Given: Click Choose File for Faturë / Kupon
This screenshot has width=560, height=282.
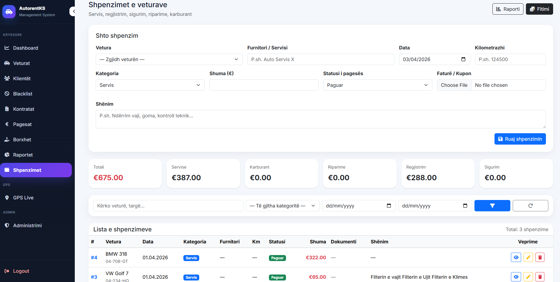Looking at the screenshot, I should pos(454,85).
